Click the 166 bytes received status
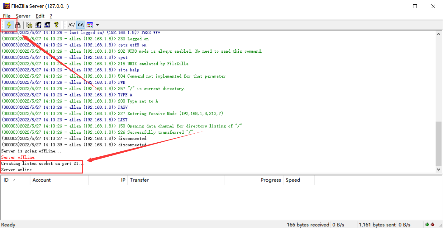The height and width of the screenshot is (228, 443). click(x=308, y=225)
